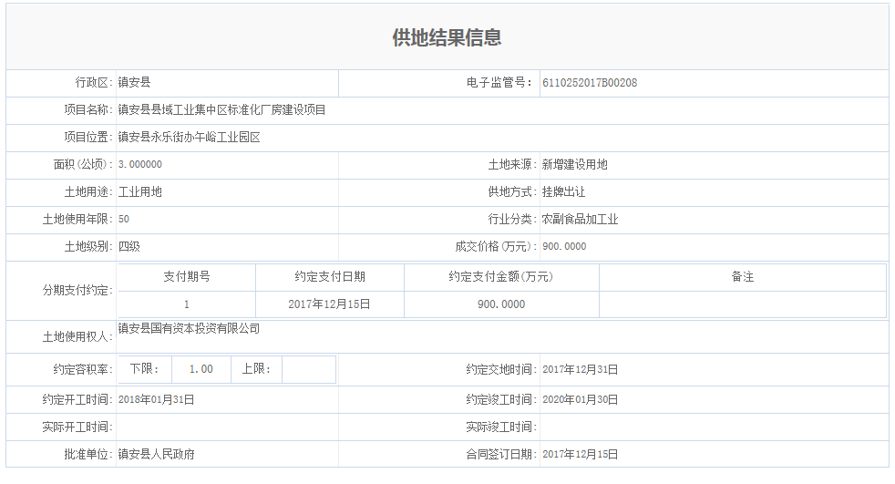Click the 合同签订日期 field label
This screenshot has width=895, height=484.
point(501,454)
